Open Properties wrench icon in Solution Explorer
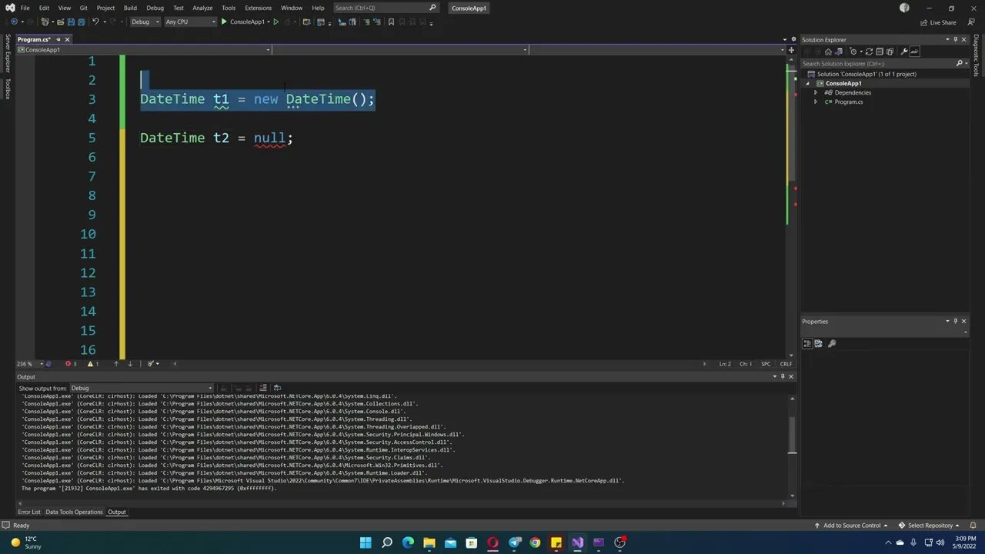985x554 pixels. [904, 52]
